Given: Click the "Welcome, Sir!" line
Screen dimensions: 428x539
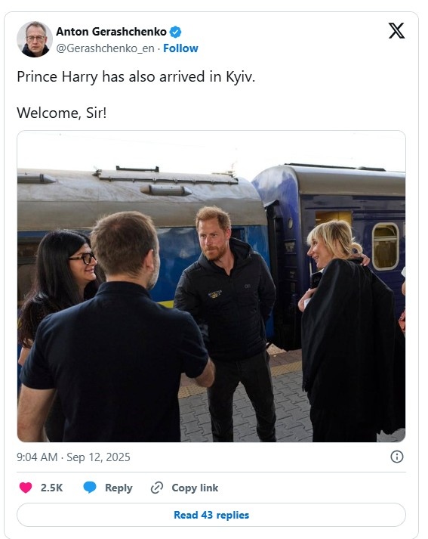Looking at the screenshot, I should [62, 113].
